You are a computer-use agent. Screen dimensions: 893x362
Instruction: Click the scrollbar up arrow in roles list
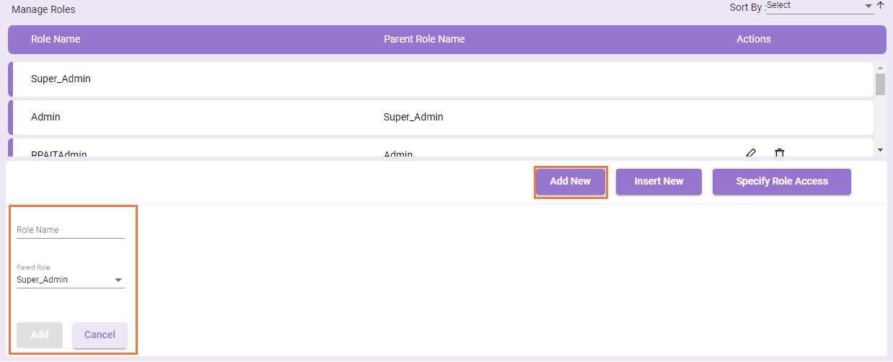tap(880, 67)
